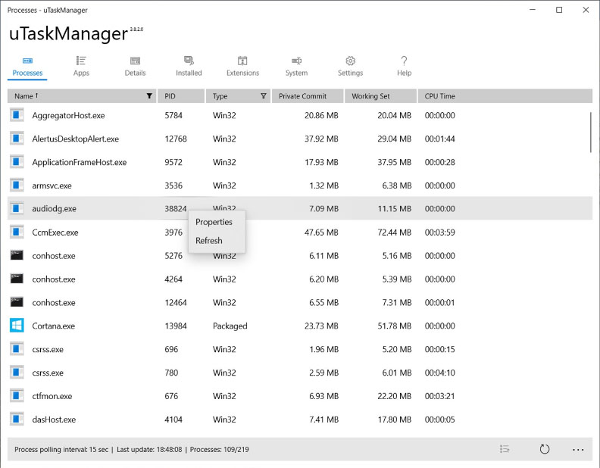
Task: Select the ApplicationFrameHost.exe process name
Action: (x=80, y=162)
